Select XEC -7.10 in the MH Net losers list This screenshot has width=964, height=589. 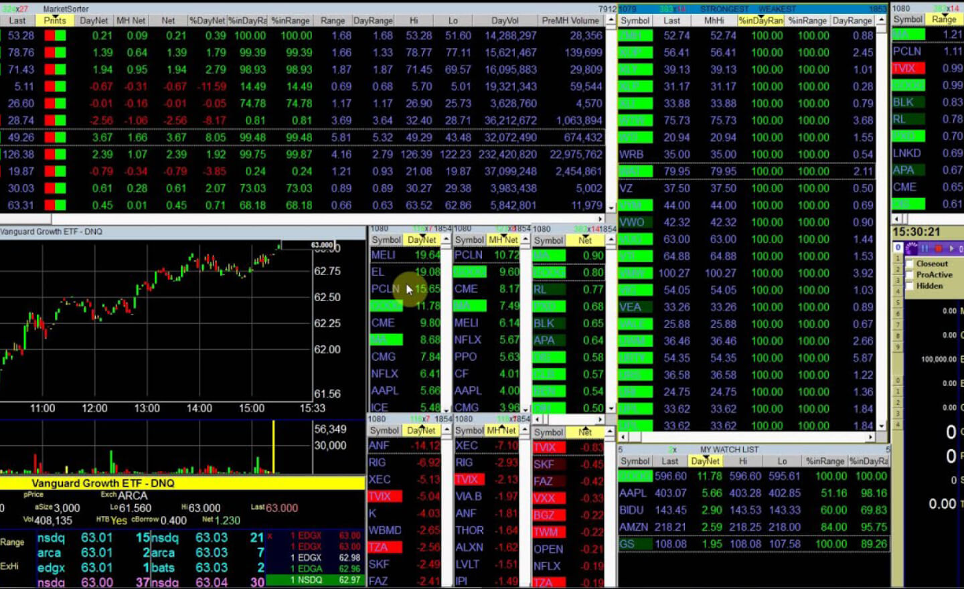(x=487, y=445)
